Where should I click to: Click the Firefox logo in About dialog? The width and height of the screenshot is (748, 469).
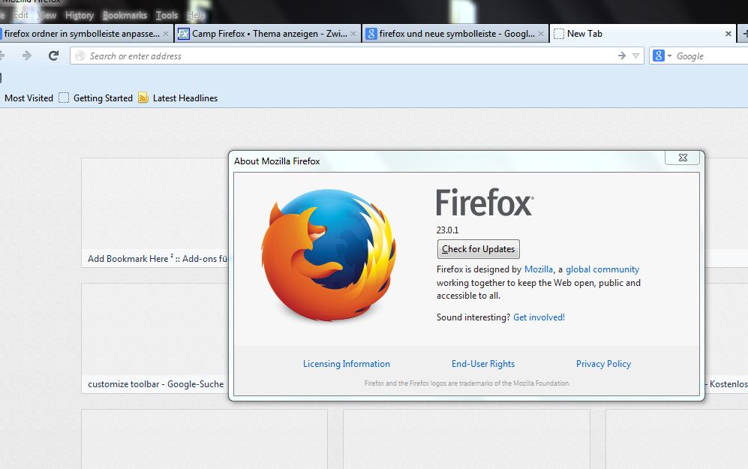coord(329,255)
